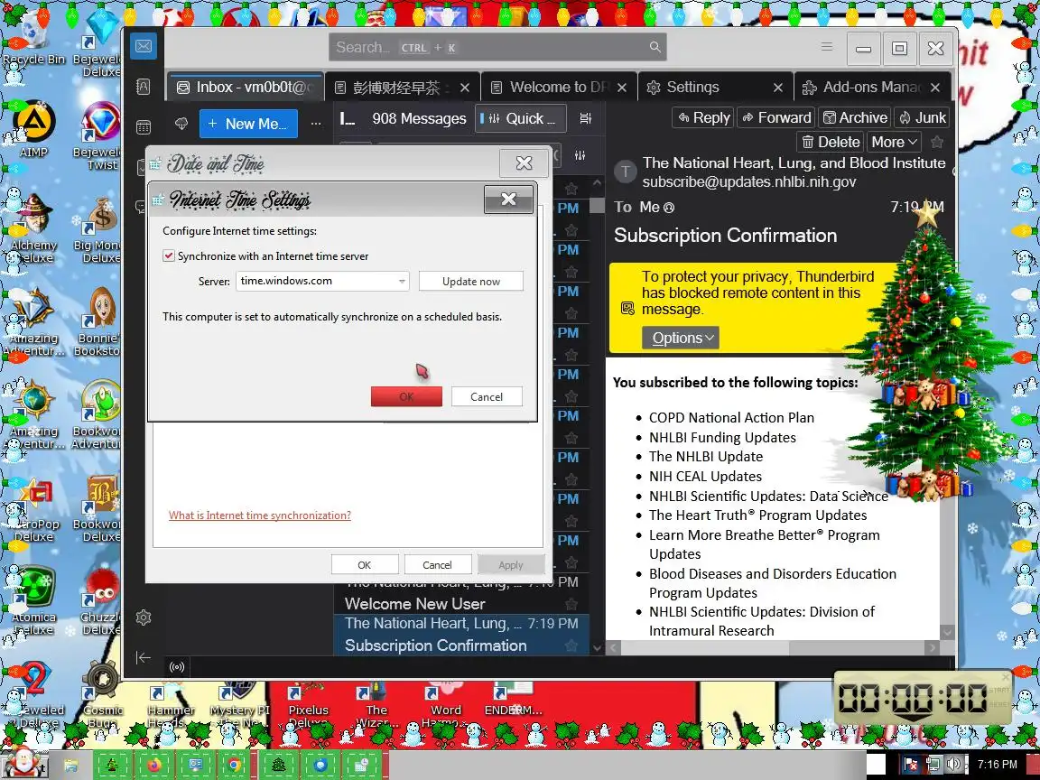The image size is (1040, 780).
Task: Close the Add-ons Manager tab
Action: (x=935, y=88)
